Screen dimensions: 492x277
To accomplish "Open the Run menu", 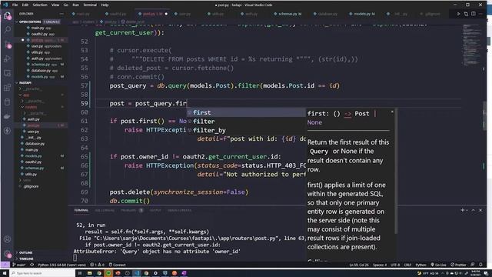I will click(75, 5).
